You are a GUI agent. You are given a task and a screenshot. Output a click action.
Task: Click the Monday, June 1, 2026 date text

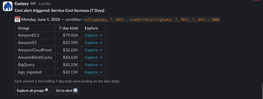coord(41,19)
